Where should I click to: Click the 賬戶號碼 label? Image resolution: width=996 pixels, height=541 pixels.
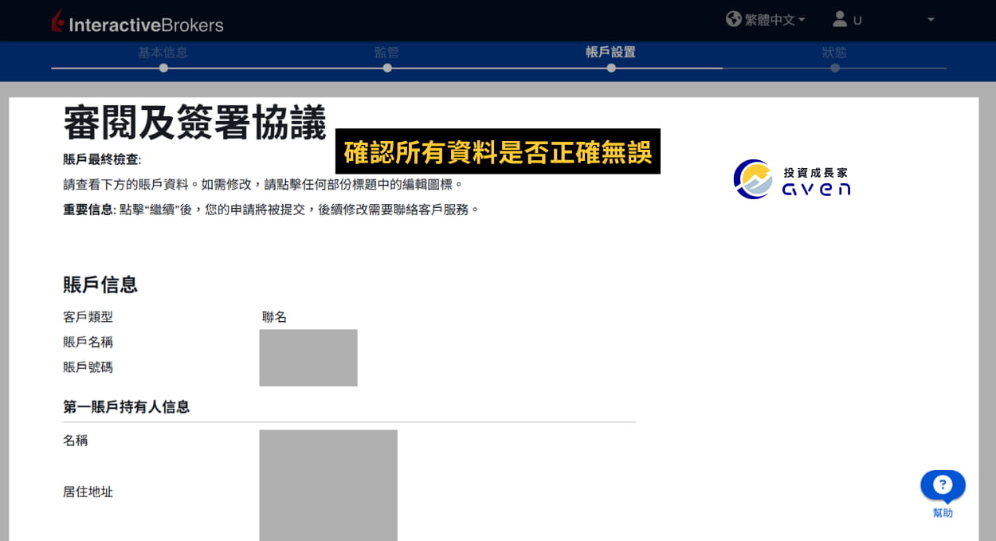tap(88, 368)
